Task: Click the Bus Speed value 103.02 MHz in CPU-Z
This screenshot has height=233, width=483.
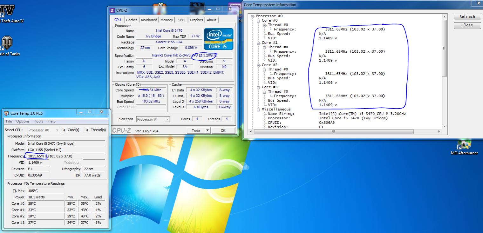Action: pos(152,102)
